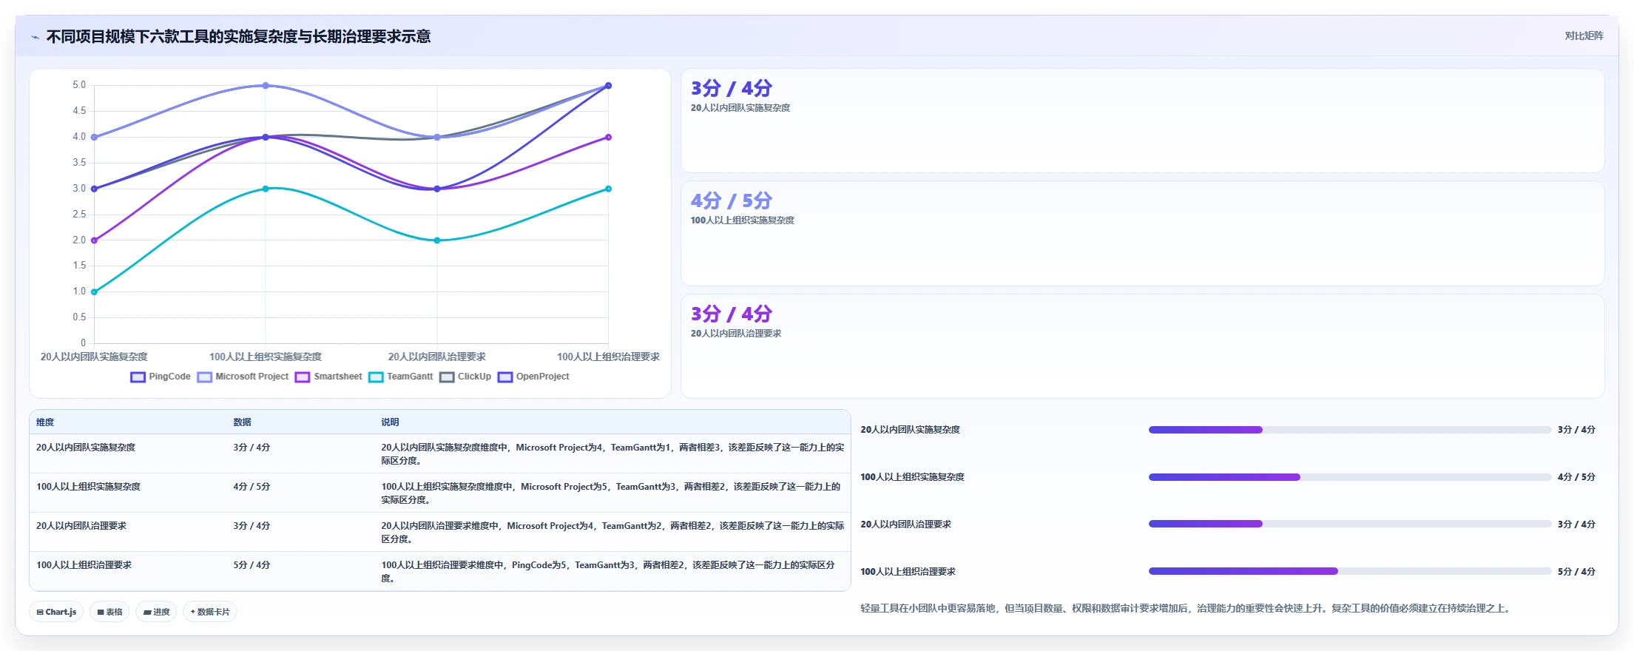The image size is (1634, 651).
Task: Click TeamGantt point at 2.0 on 20人以内团队治理要求
Action: point(437,240)
